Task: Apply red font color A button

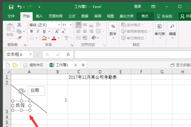Action: (54, 38)
